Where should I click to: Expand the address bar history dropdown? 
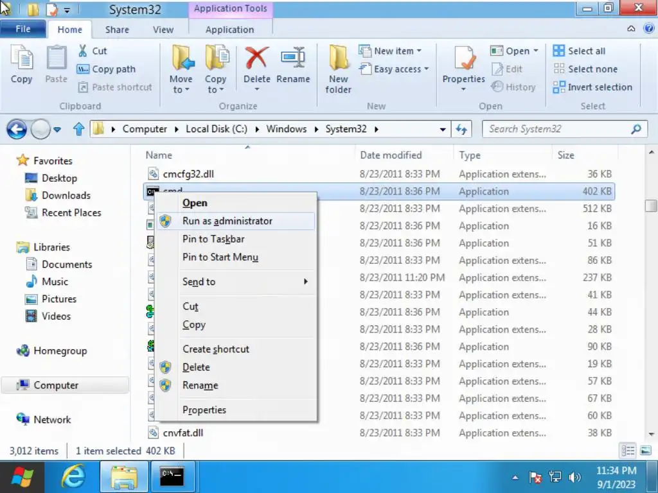tap(442, 130)
